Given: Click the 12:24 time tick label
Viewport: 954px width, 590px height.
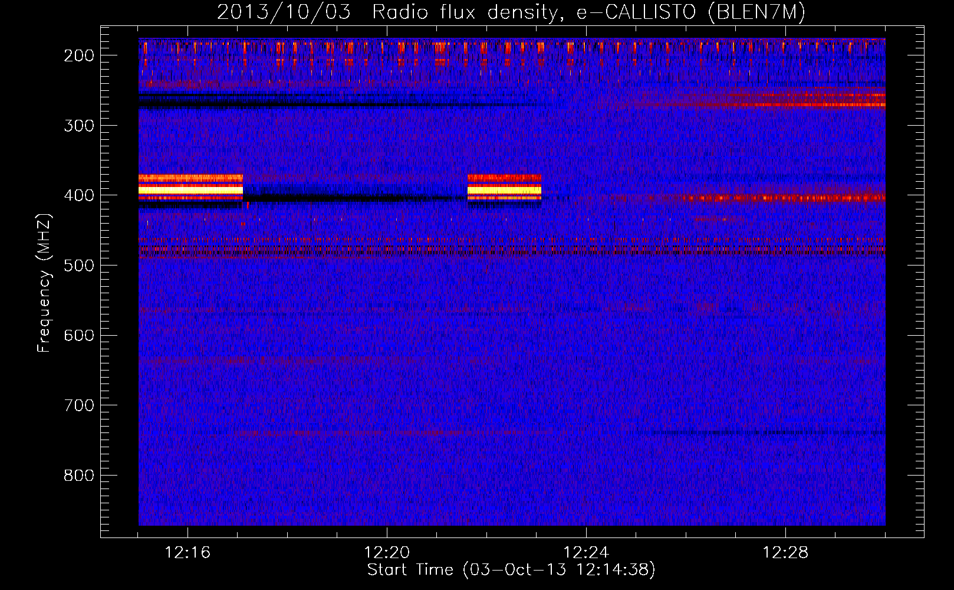Looking at the screenshot, I should tap(586, 553).
